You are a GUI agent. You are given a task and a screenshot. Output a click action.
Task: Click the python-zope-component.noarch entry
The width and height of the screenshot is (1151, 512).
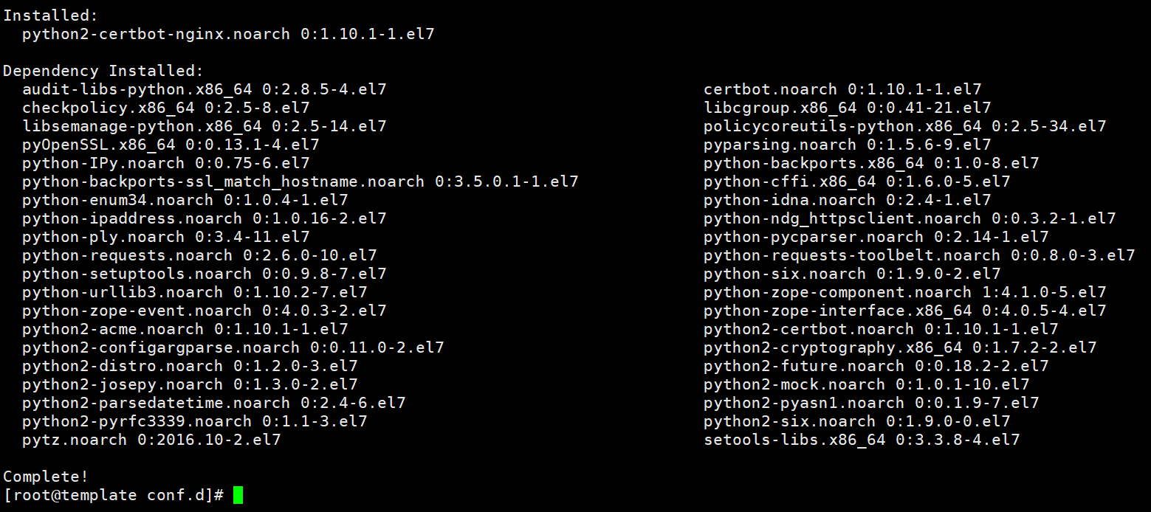click(904, 292)
